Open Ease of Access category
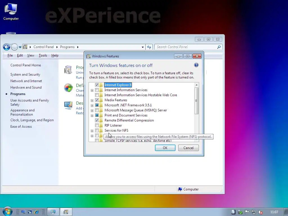The image size is (288, 216). [x=21, y=127]
